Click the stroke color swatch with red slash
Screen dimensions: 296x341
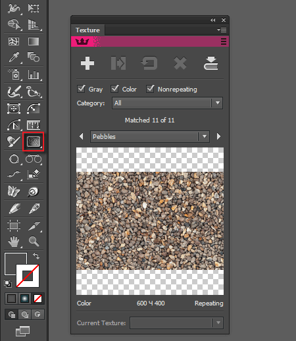tap(28, 276)
